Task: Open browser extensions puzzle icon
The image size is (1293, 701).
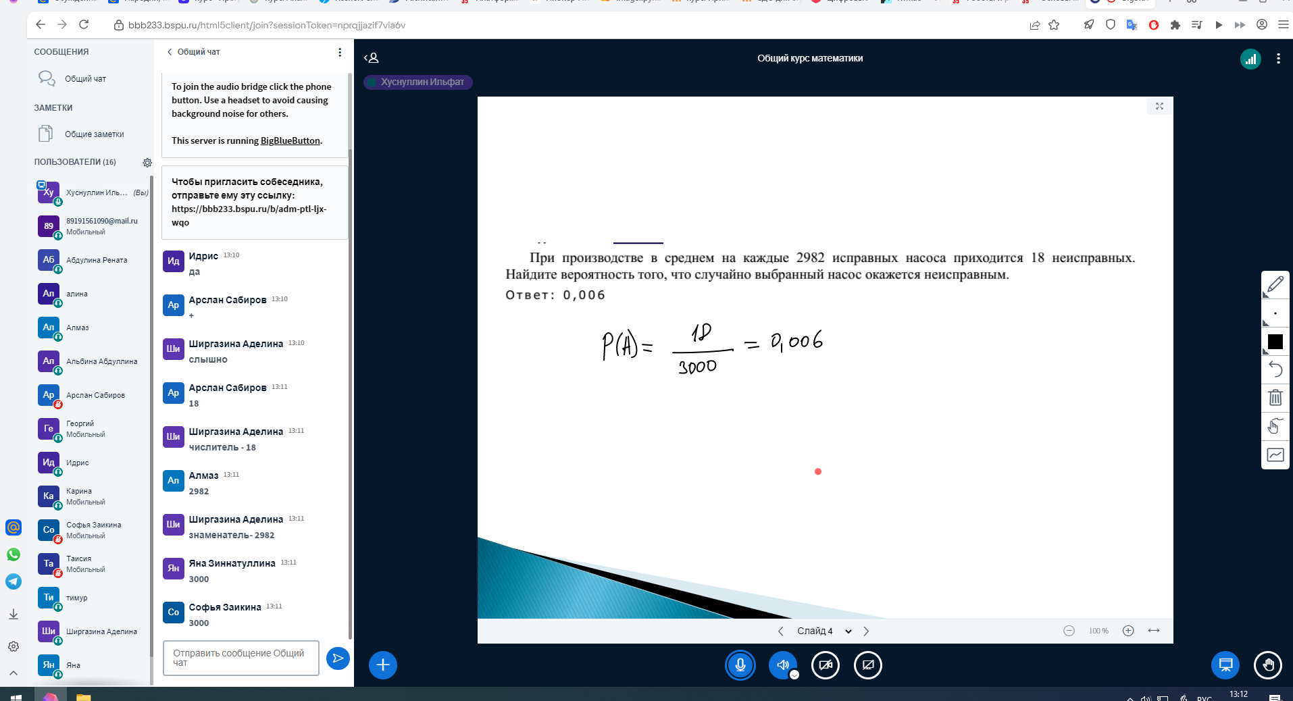Action: click(x=1175, y=25)
